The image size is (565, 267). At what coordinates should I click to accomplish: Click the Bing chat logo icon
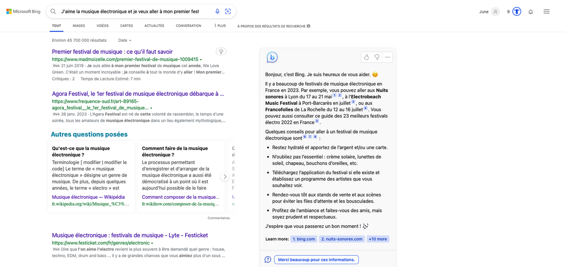click(x=272, y=57)
